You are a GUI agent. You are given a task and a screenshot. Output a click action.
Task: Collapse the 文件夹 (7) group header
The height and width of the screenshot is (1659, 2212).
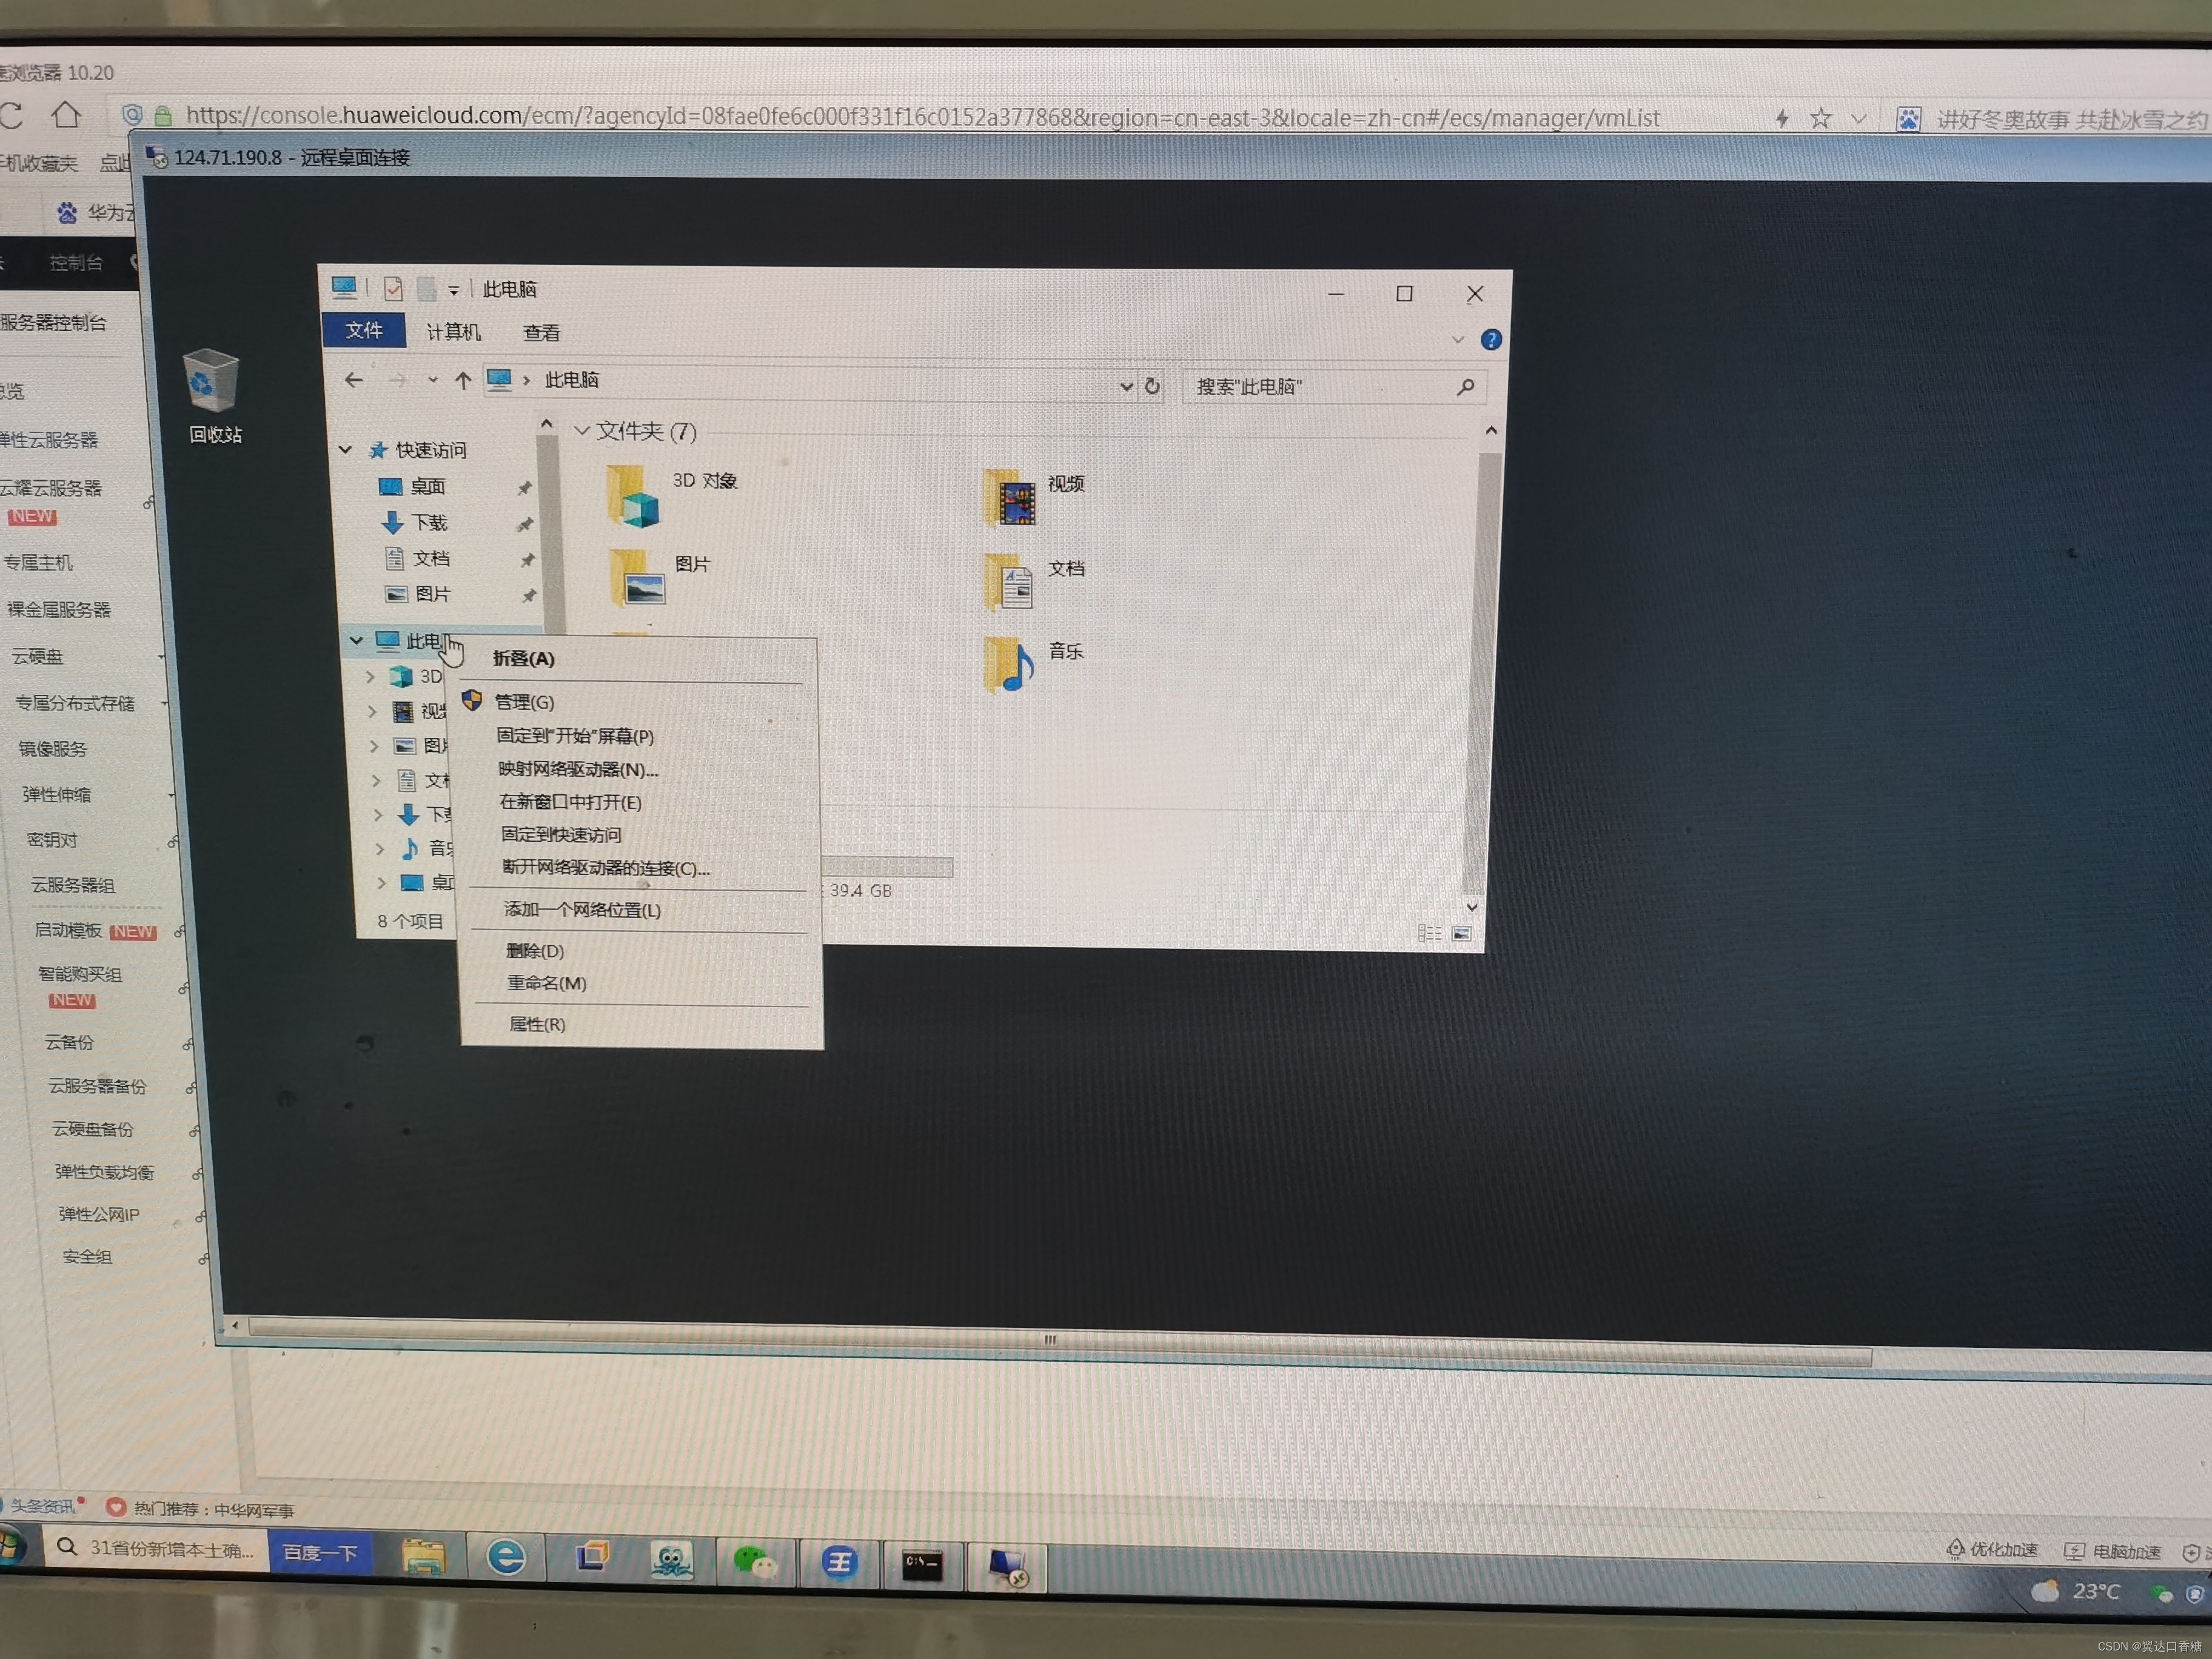[x=581, y=430]
